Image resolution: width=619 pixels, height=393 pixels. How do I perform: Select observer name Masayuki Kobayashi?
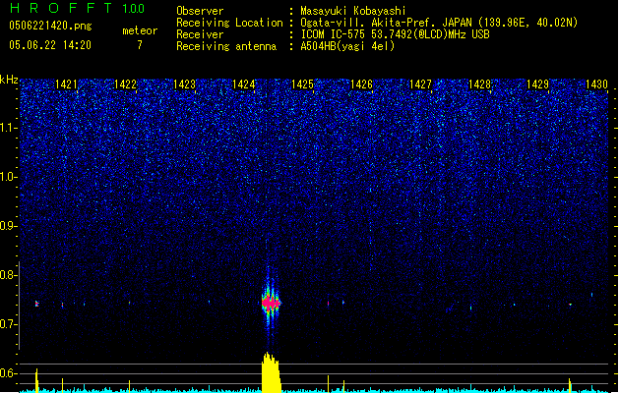[353, 11]
